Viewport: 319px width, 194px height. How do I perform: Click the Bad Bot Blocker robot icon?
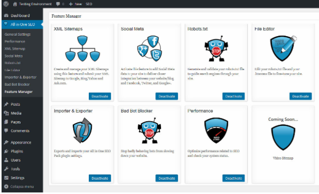[149, 130]
